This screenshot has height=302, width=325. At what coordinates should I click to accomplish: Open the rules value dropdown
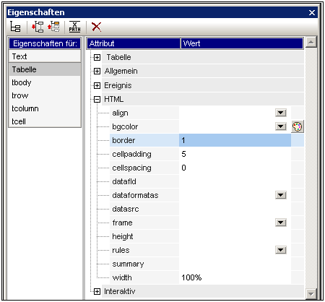(281, 250)
